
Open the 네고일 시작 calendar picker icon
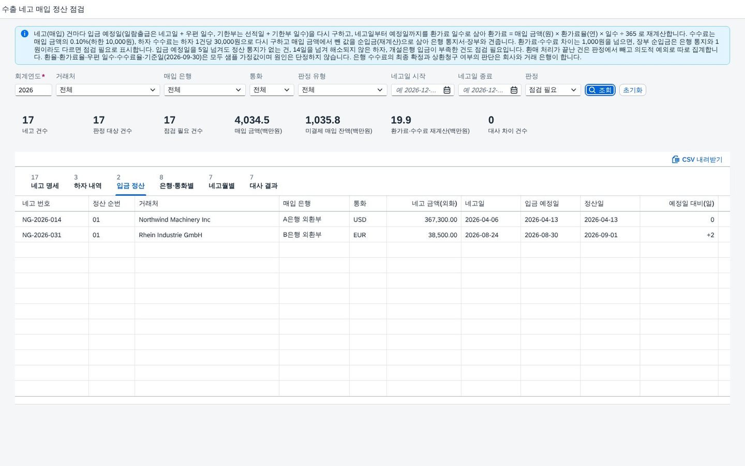(x=447, y=90)
